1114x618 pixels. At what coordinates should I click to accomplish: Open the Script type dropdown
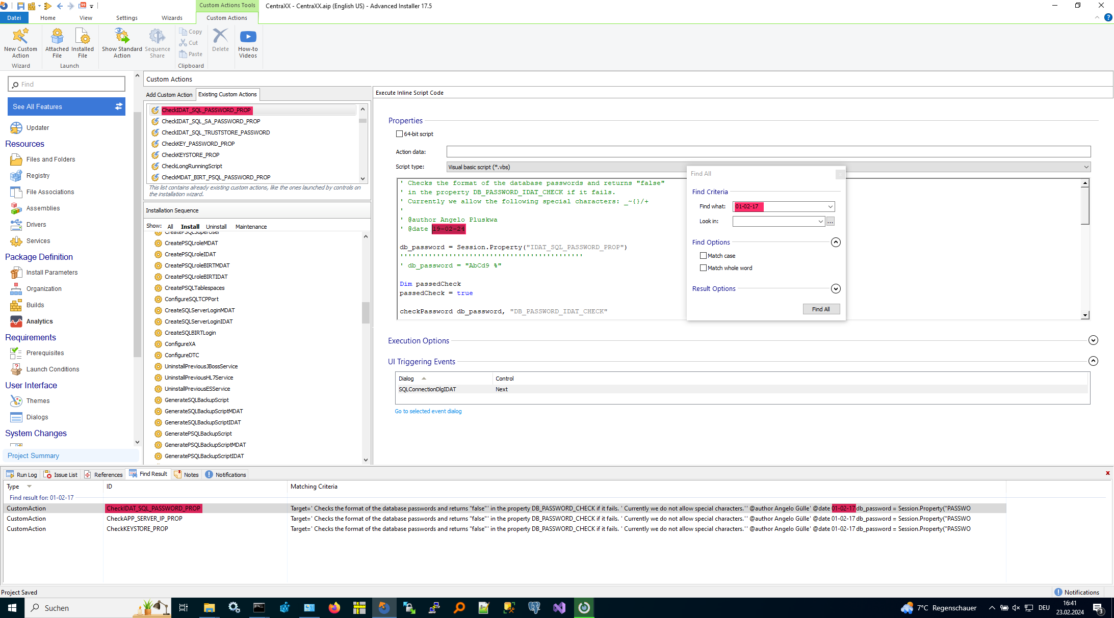[1086, 167]
